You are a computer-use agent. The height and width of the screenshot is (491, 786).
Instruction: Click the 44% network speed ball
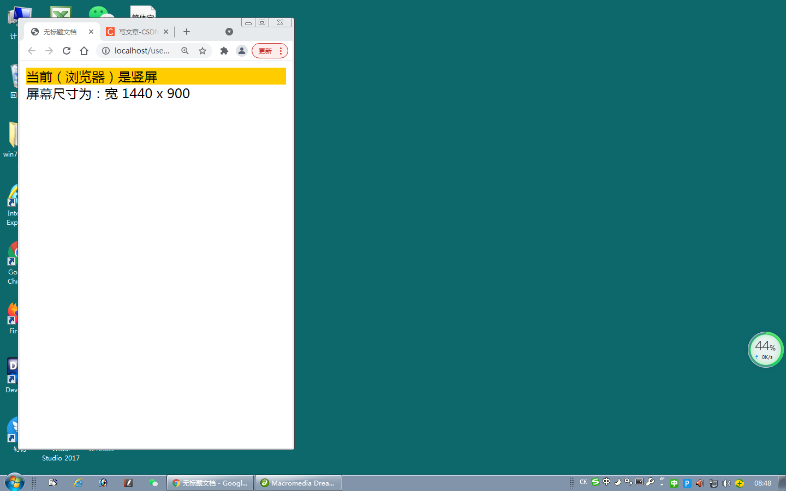click(765, 349)
